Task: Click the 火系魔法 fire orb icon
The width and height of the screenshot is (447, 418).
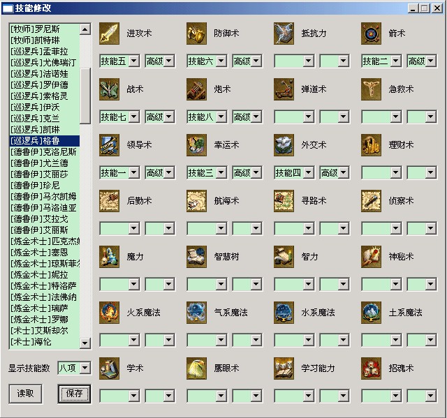Action: pos(109,313)
